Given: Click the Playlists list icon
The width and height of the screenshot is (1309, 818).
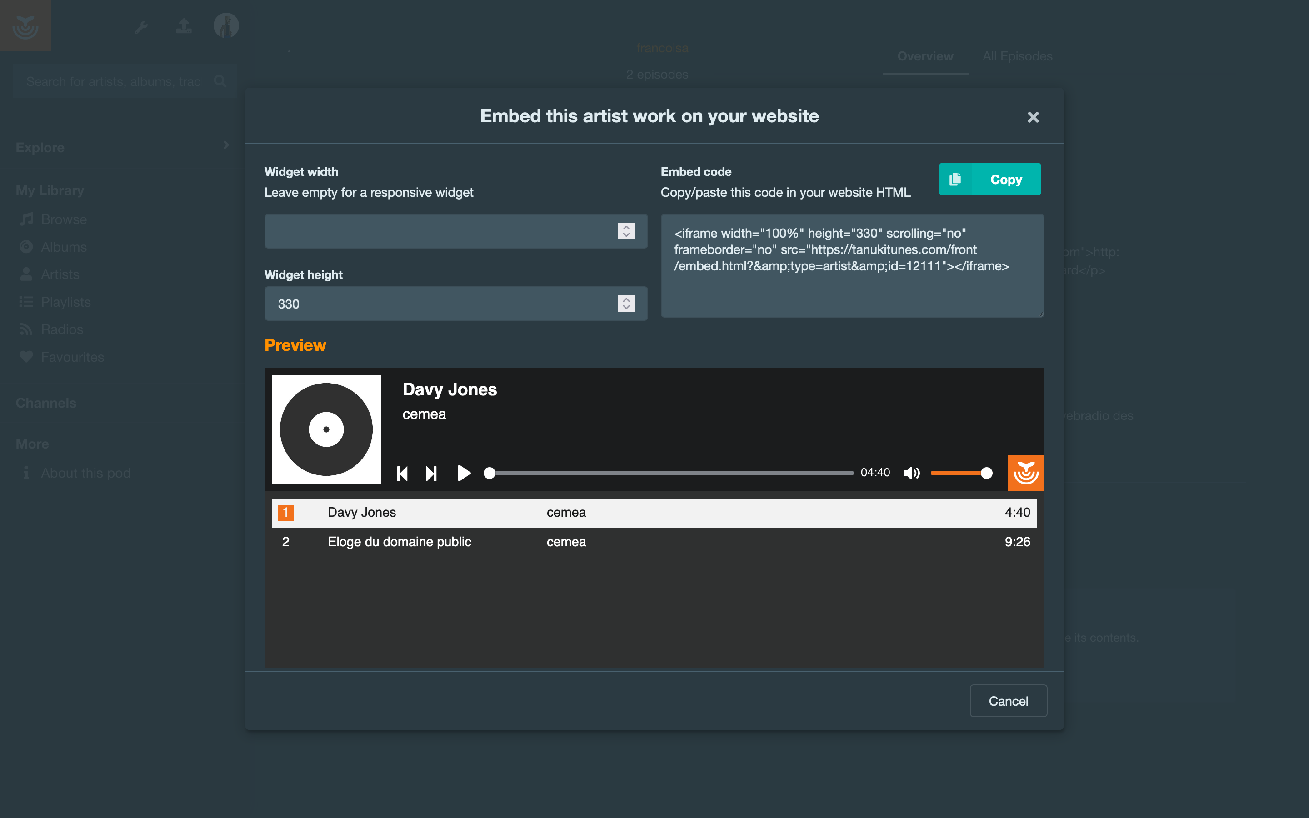Looking at the screenshot, I should (x=26, y=301).
